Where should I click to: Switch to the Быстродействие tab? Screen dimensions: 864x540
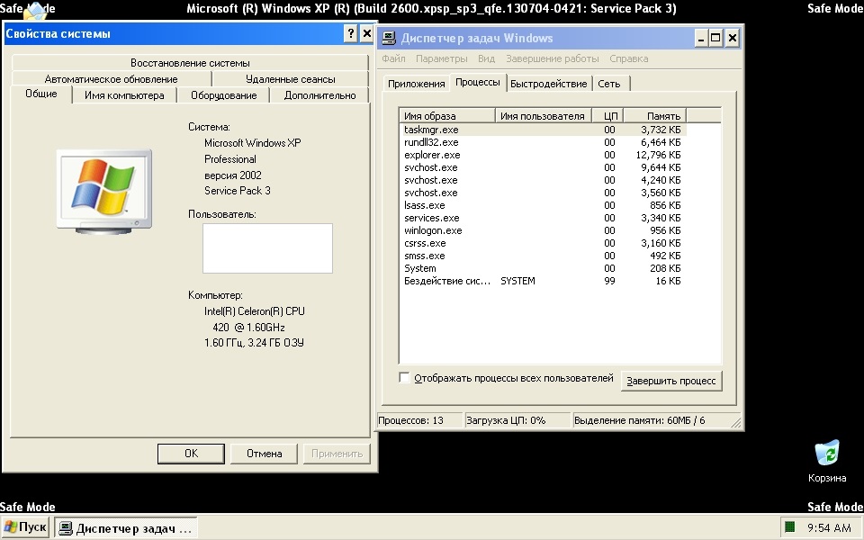548,84
